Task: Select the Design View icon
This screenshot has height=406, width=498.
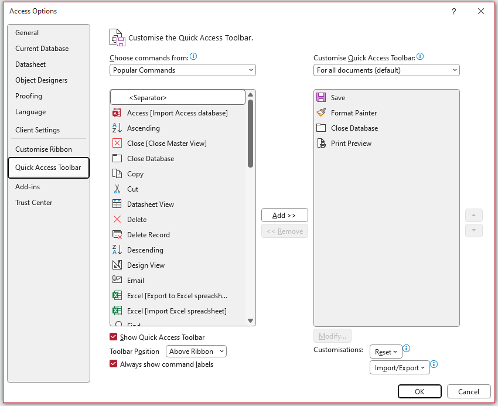Action: (x=117, y=265)
